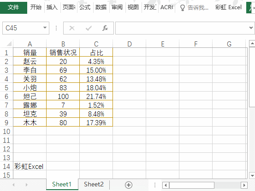This screenshot has width=255, height=191.
Task: Click the 告诉我... search box
Action: coord(198,8)
